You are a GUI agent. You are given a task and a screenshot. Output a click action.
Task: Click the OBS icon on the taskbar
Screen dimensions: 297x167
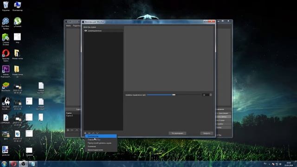click(23, 164)
